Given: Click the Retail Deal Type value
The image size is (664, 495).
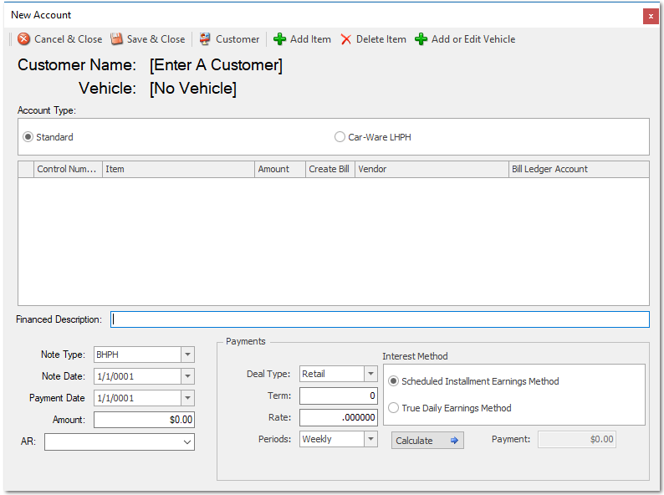Looking at the screenshot, I should 314,374.
